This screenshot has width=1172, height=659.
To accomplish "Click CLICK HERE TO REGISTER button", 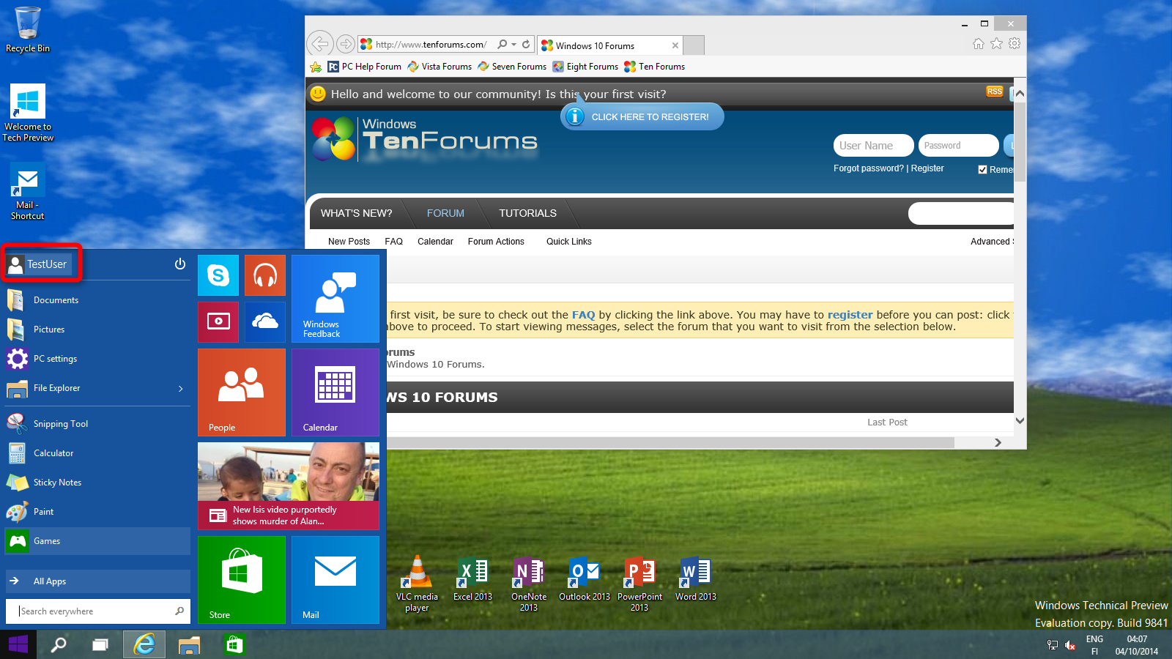I will coord(642,116).
